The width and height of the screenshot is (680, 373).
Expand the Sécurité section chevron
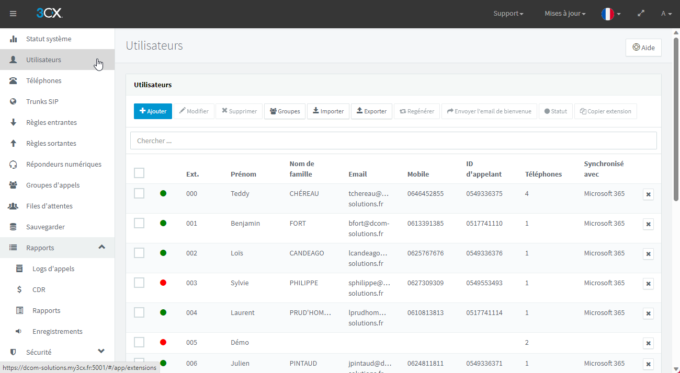coord(101,352)
